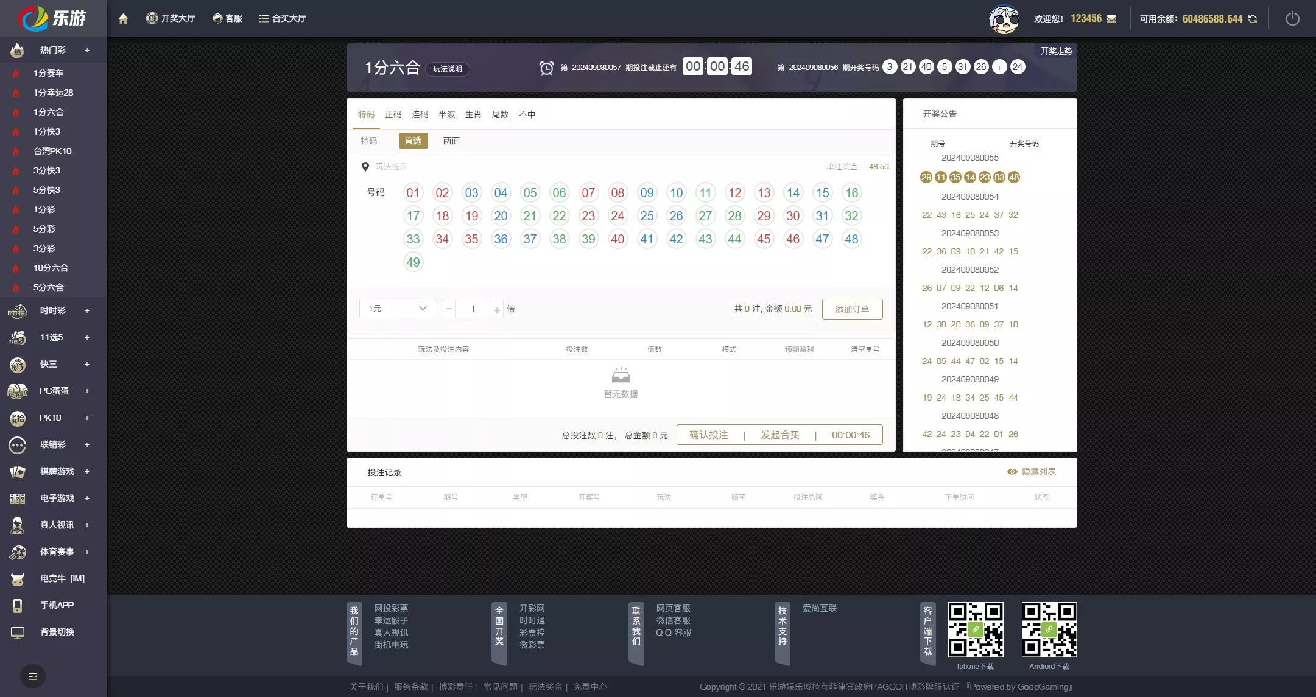Expand the 热门彩 lottery category

coord(88,49)
